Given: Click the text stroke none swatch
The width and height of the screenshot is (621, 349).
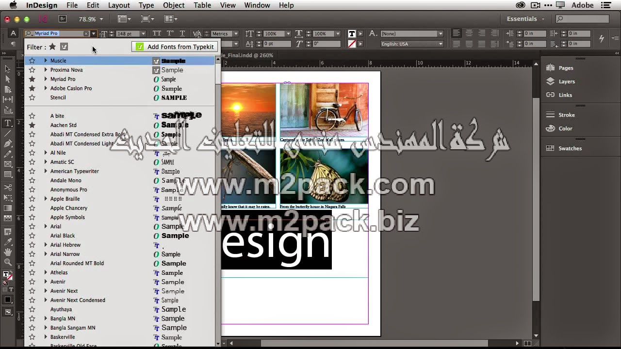Looking at the screenshot, I should (352, 44).
